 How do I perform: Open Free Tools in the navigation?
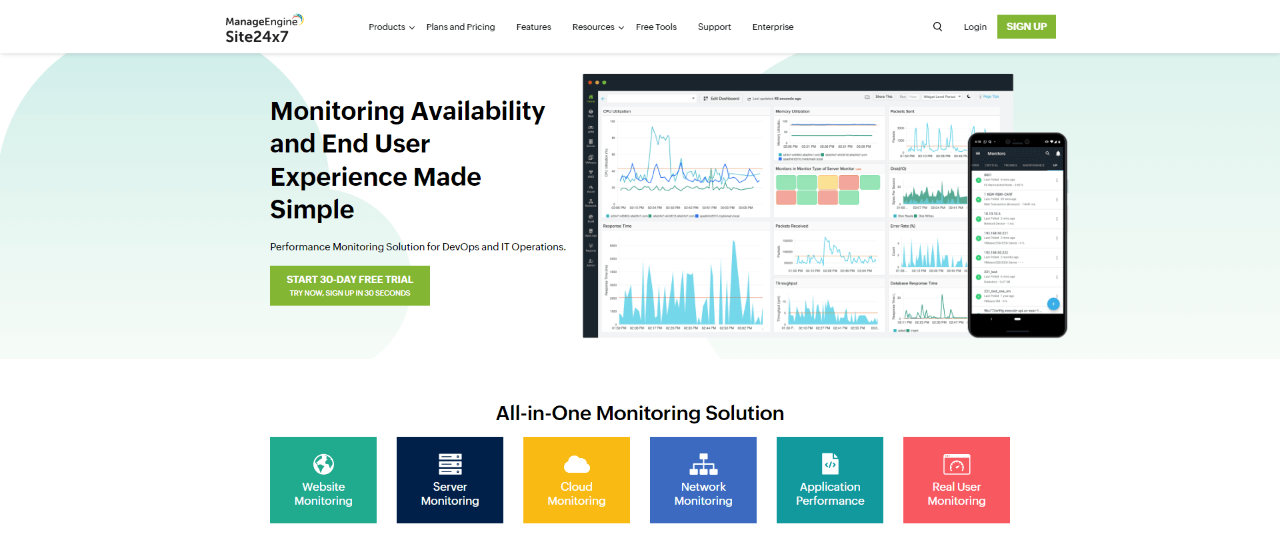pyautogui.click(x=656, y=27)
